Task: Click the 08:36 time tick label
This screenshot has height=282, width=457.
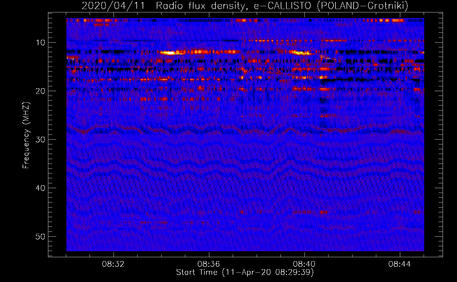Action: [209, 264]
